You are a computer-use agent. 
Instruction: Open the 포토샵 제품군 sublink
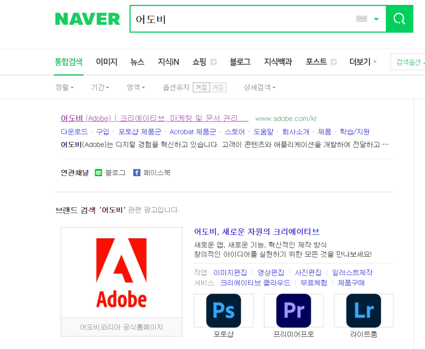tap(140, 132)
